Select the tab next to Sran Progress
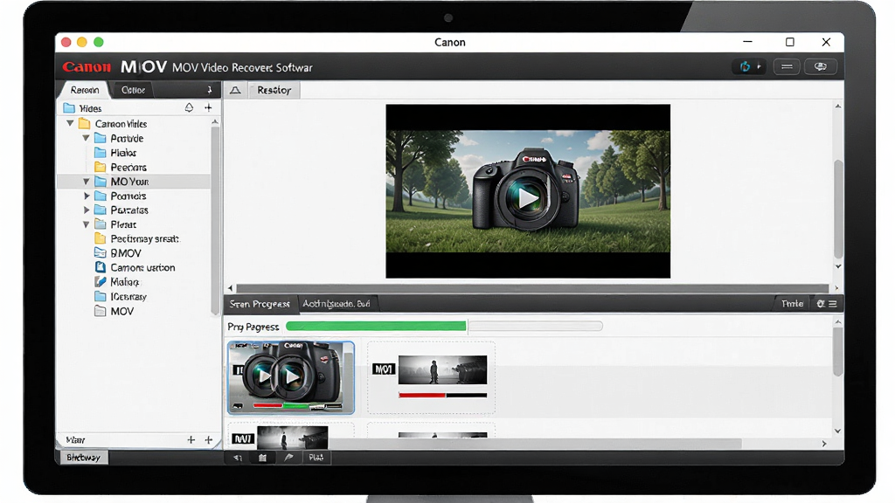Screen dimensions: 895x503 coord(336,304)
